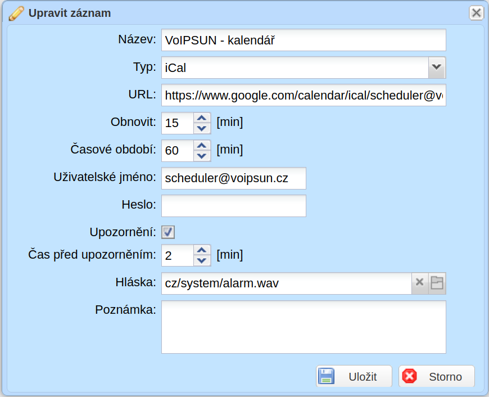Clear the Hláska file path with X icon
This screenshot has width=489, height=397.
pos(420,283)
